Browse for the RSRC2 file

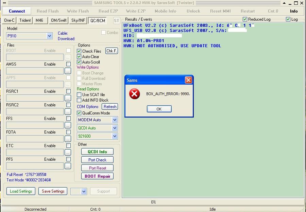click(68, 112)
